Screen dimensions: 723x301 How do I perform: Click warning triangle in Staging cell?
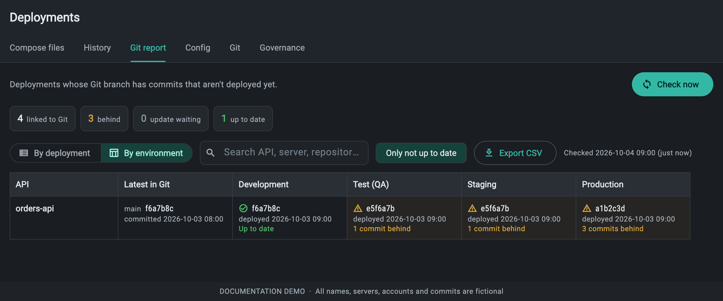[x=472, y=208]
